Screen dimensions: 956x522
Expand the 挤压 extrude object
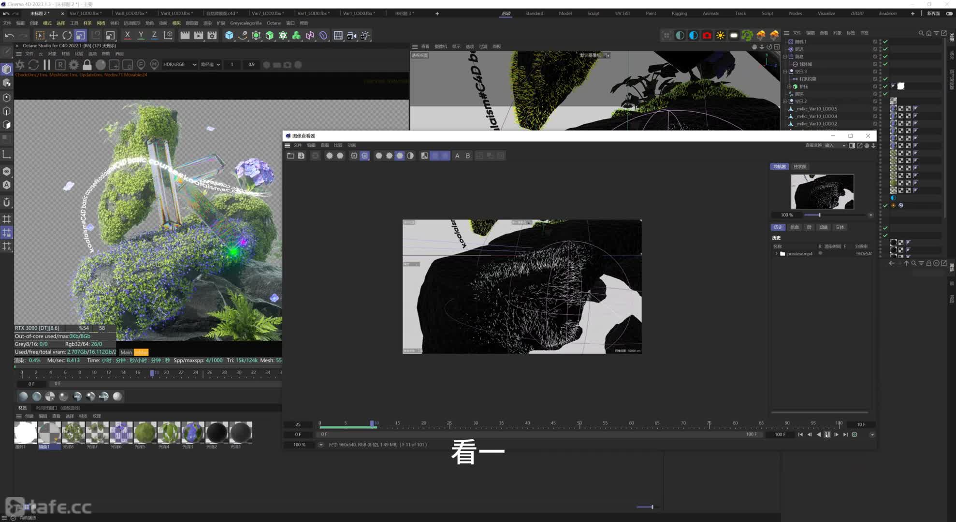point(789,87)
